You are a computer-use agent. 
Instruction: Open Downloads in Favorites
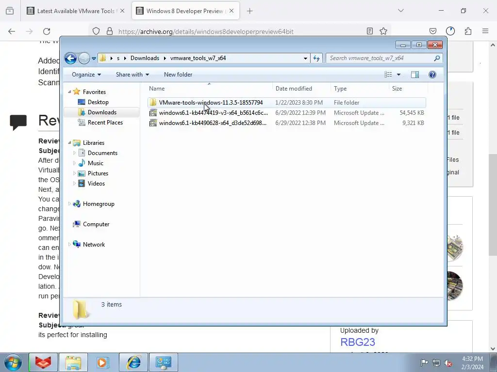[x=102, y=112]
